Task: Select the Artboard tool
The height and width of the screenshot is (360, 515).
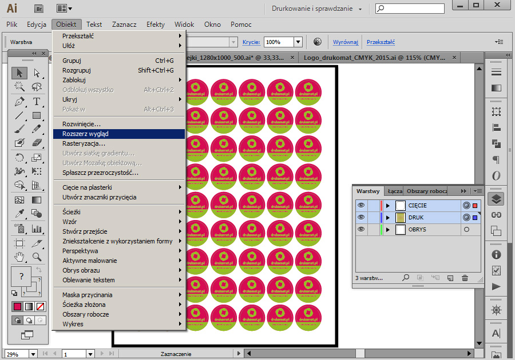Action: coord(19,243)
